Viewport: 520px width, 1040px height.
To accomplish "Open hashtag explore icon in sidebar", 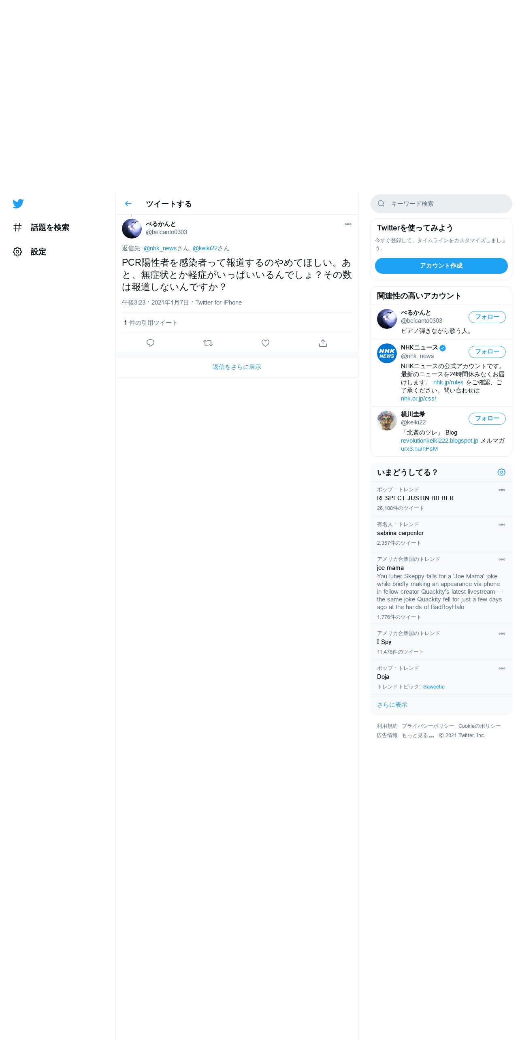I will pyautogui.click(x=17, y=227).
